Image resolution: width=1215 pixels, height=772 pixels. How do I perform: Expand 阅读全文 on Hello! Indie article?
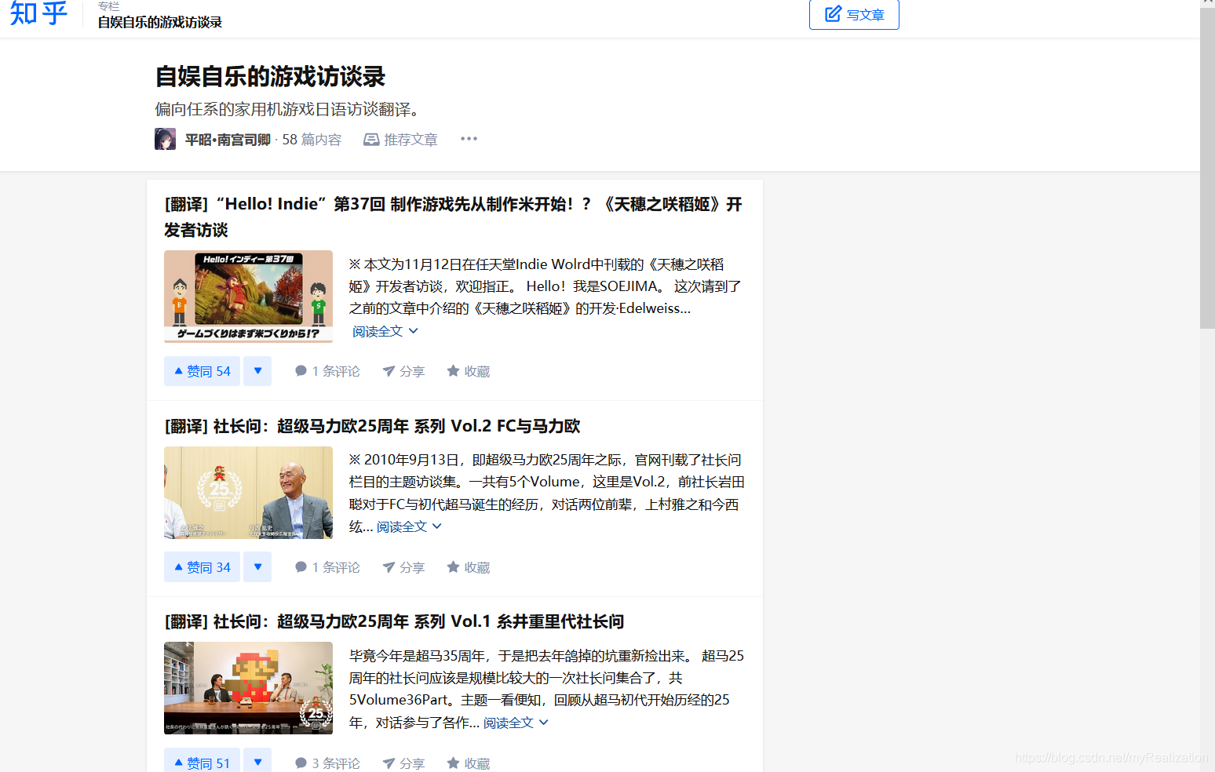[x=385, y=331]
